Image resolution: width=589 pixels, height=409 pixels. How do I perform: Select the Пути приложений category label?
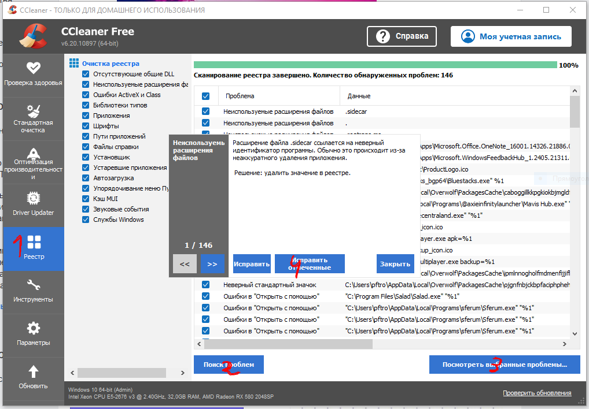pos(119,136)
